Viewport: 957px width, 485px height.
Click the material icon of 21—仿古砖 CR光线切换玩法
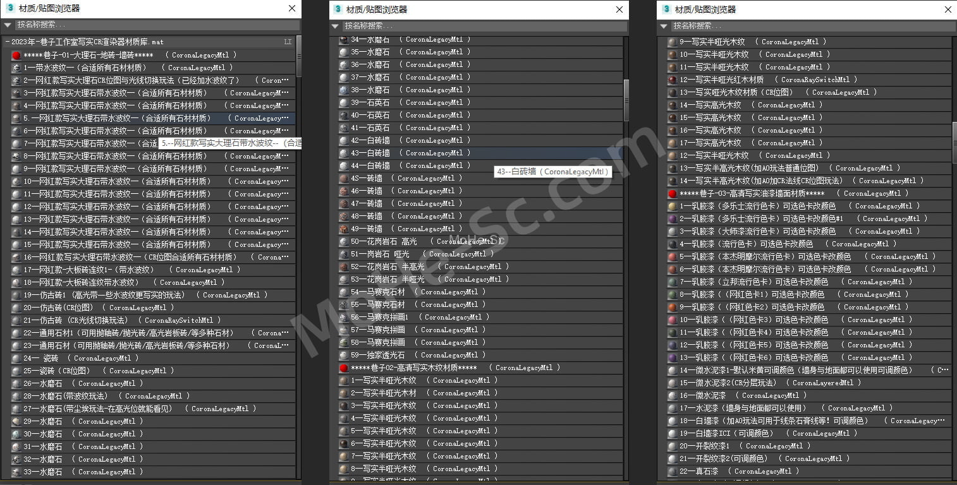14,320
